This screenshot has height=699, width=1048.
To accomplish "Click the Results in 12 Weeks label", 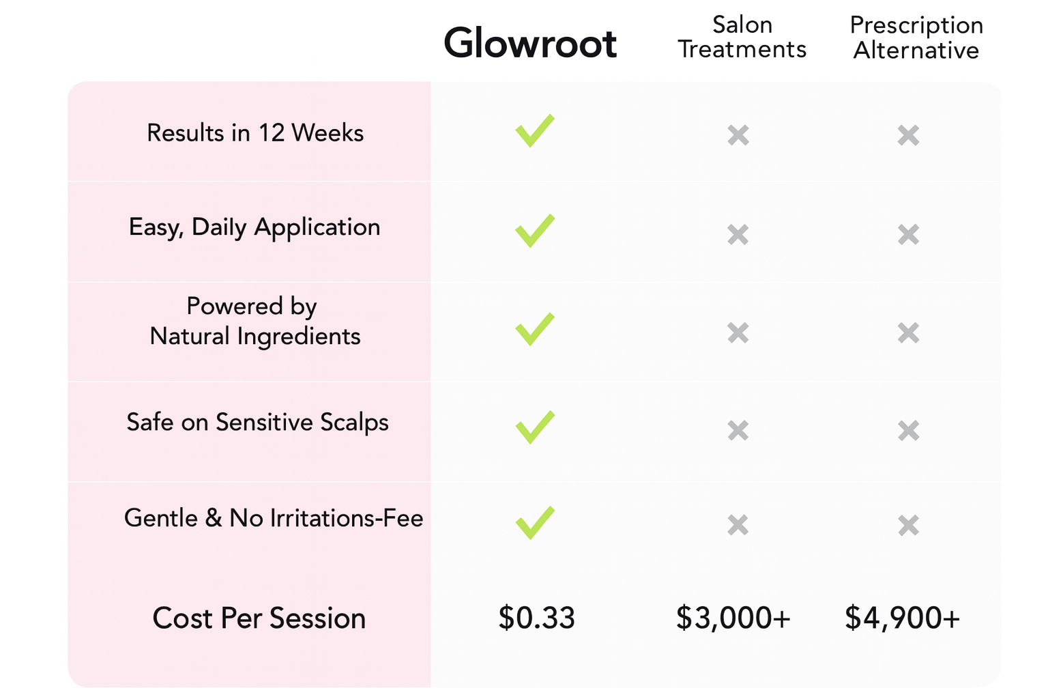I will pyautogui.click(x=255, y=133).
